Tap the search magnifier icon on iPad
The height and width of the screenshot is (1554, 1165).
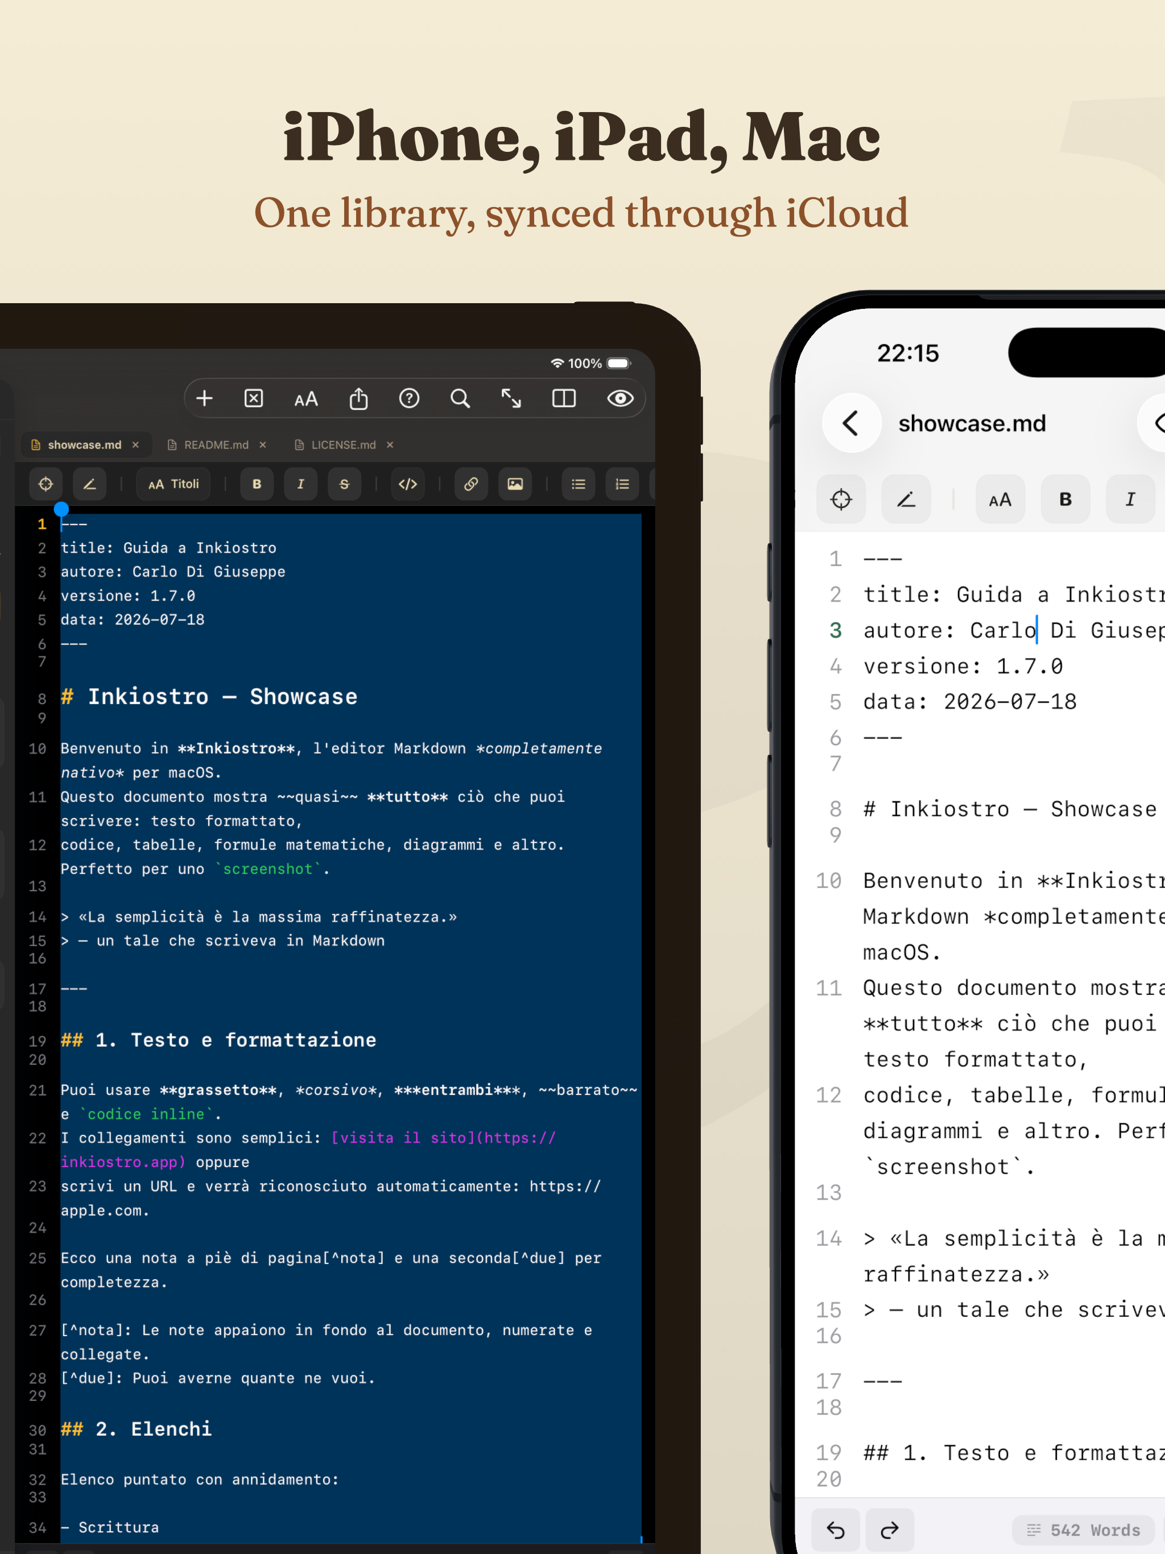pyautogui.click(x=460, y=398)
